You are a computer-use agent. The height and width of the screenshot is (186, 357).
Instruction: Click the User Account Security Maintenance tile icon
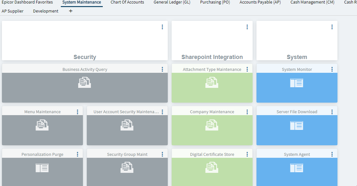click(x=127, y=125)
